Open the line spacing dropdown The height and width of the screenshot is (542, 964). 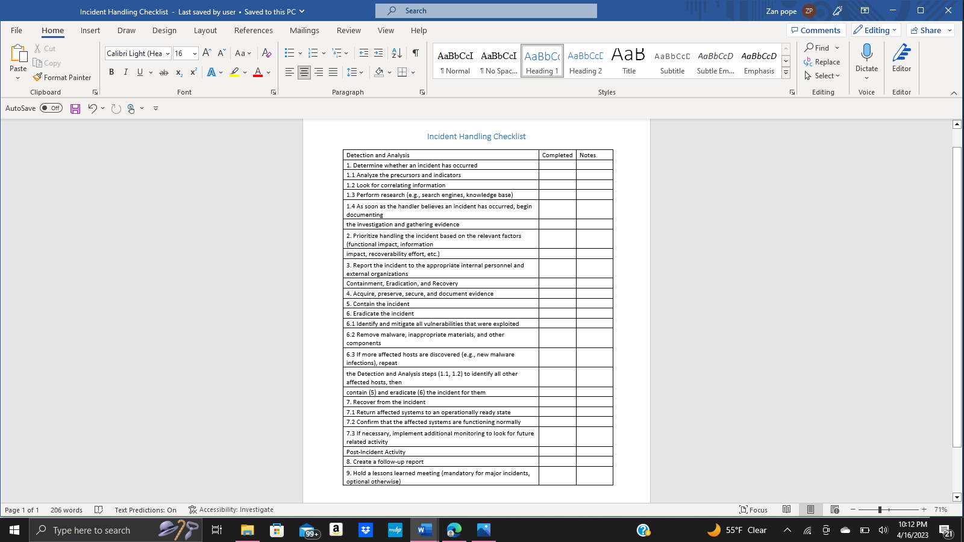point(355,72)
